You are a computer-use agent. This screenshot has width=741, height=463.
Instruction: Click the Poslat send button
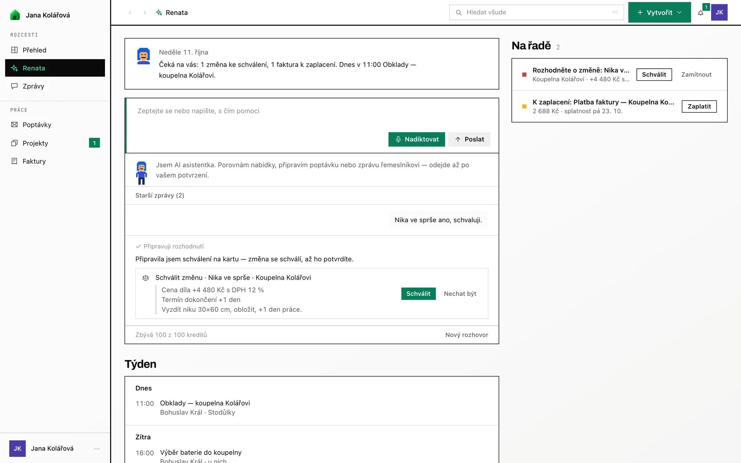click(x=469, y=139)
